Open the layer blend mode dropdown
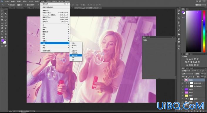Screen dimensions: 207x113 (x=187, y=74)
